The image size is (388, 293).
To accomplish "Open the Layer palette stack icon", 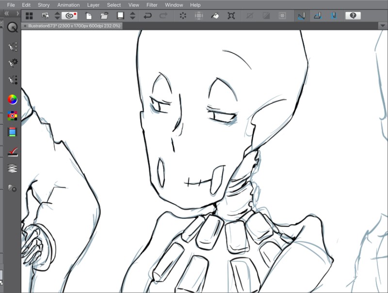I will point(13,168).
